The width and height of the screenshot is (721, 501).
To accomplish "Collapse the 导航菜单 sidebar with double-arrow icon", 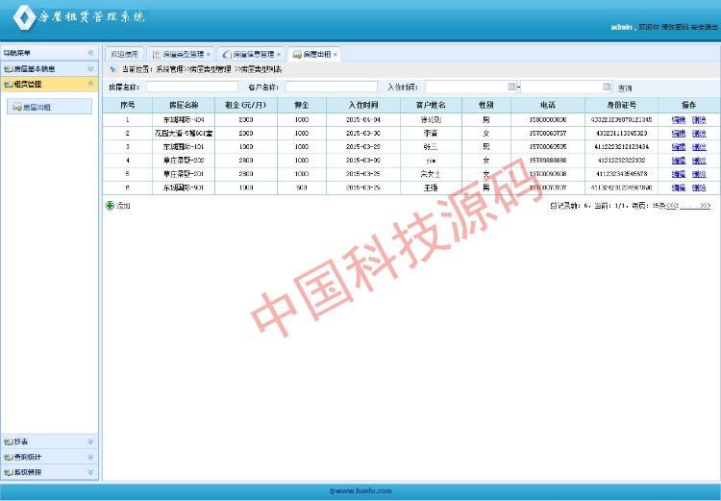I will tap(90, 53).
